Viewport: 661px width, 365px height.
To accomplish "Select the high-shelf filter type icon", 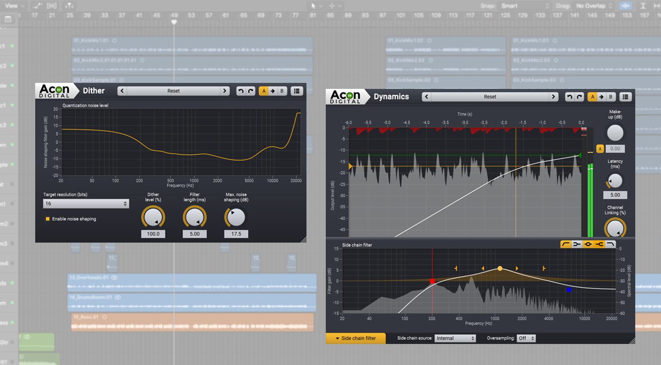I will pos(599,244).
